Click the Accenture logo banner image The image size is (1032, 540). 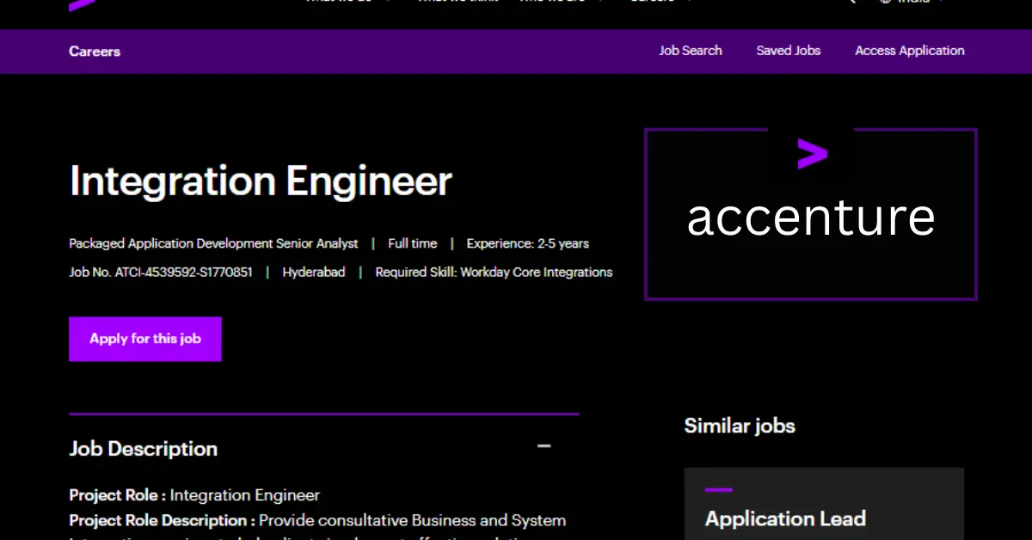tap(811, 214)
